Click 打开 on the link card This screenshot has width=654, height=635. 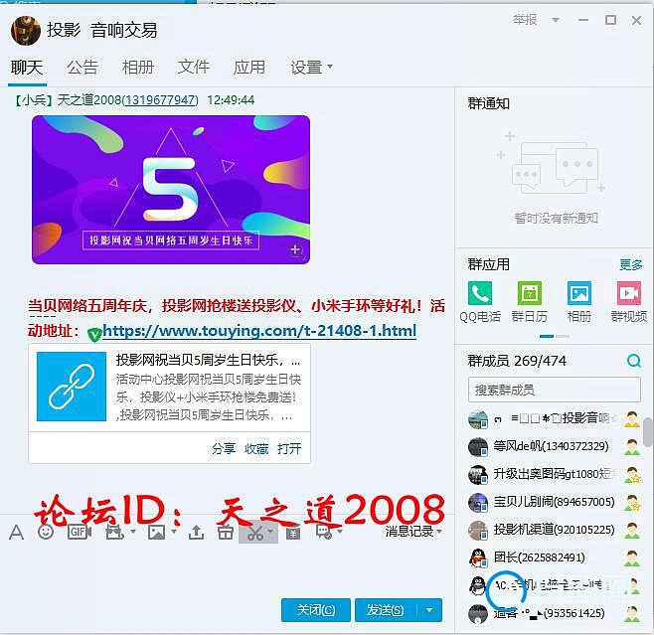pyautogui.click(x=289, y=448)
